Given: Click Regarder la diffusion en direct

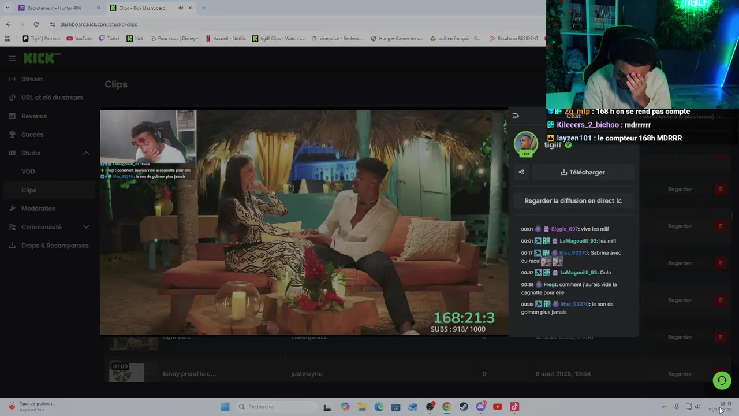Looking at the screenshot, I should (573, 201).
